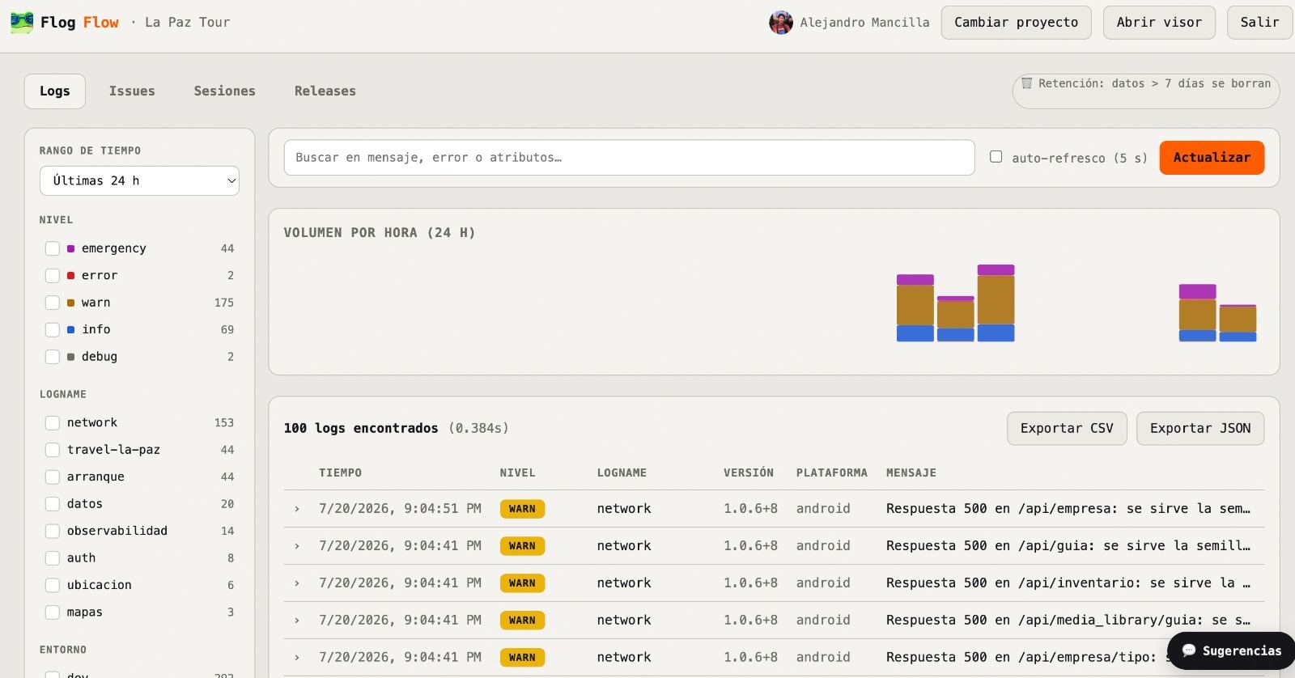This screenshot has height=678, width=1295.
Task: Click the red error color swatch
Action: (70, 276)
